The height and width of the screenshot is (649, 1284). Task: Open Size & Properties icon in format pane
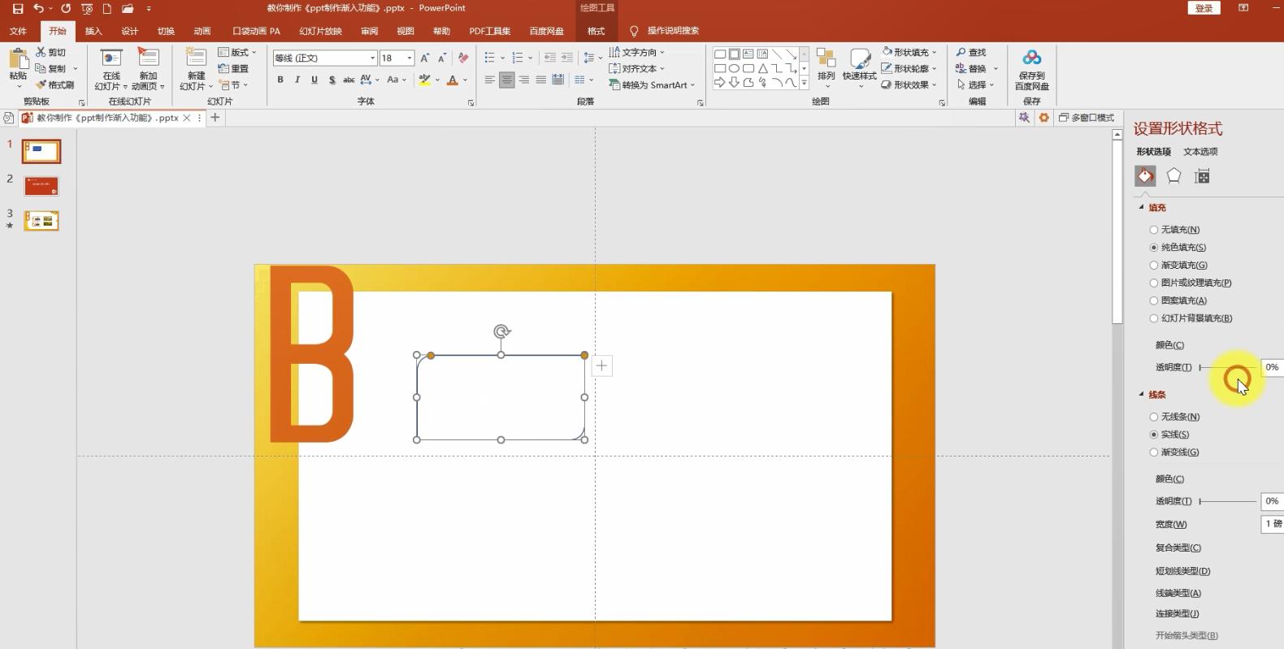pos(1202,176)
